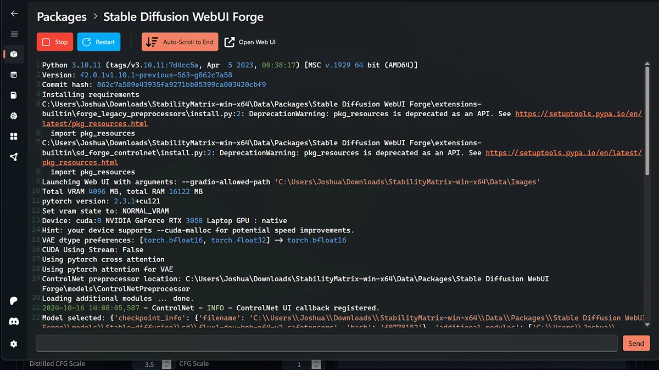Click the 'Python 3.10.11' log line

[230, 65]
